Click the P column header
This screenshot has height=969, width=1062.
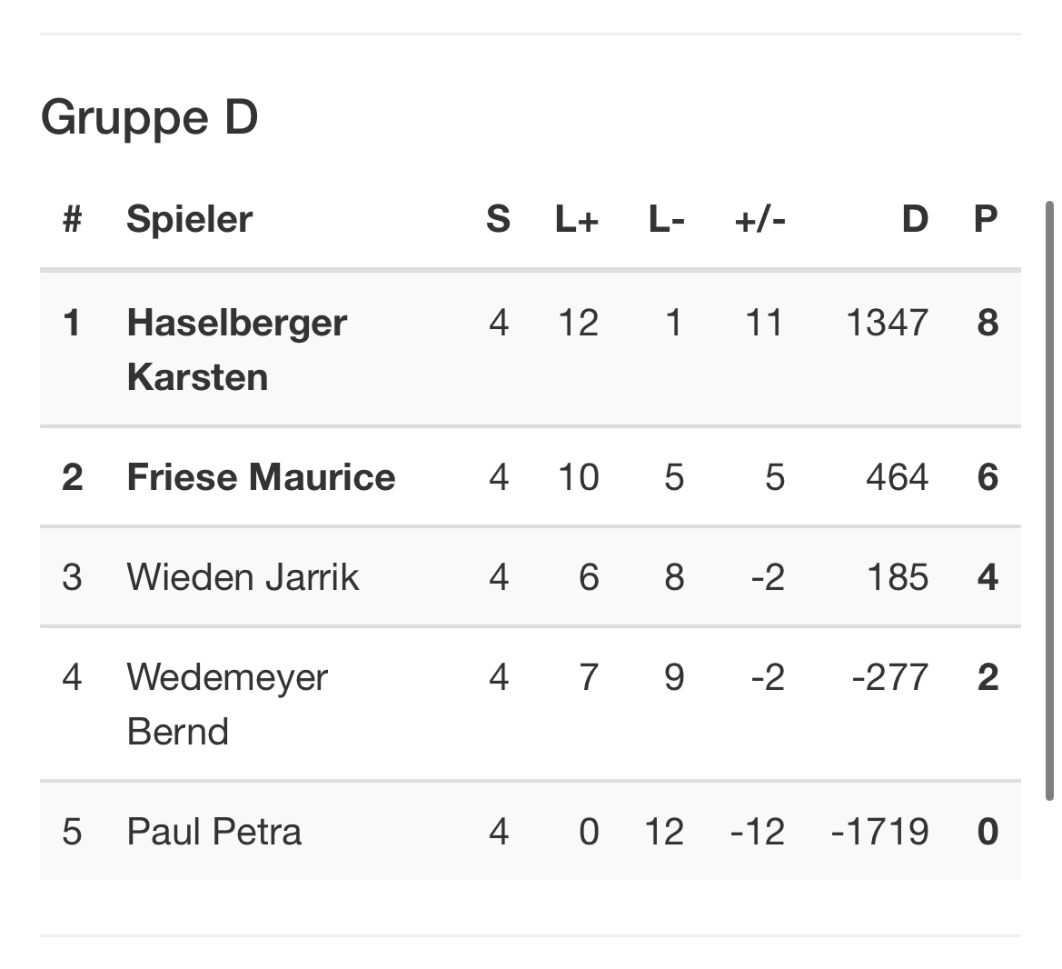point(986,219)
